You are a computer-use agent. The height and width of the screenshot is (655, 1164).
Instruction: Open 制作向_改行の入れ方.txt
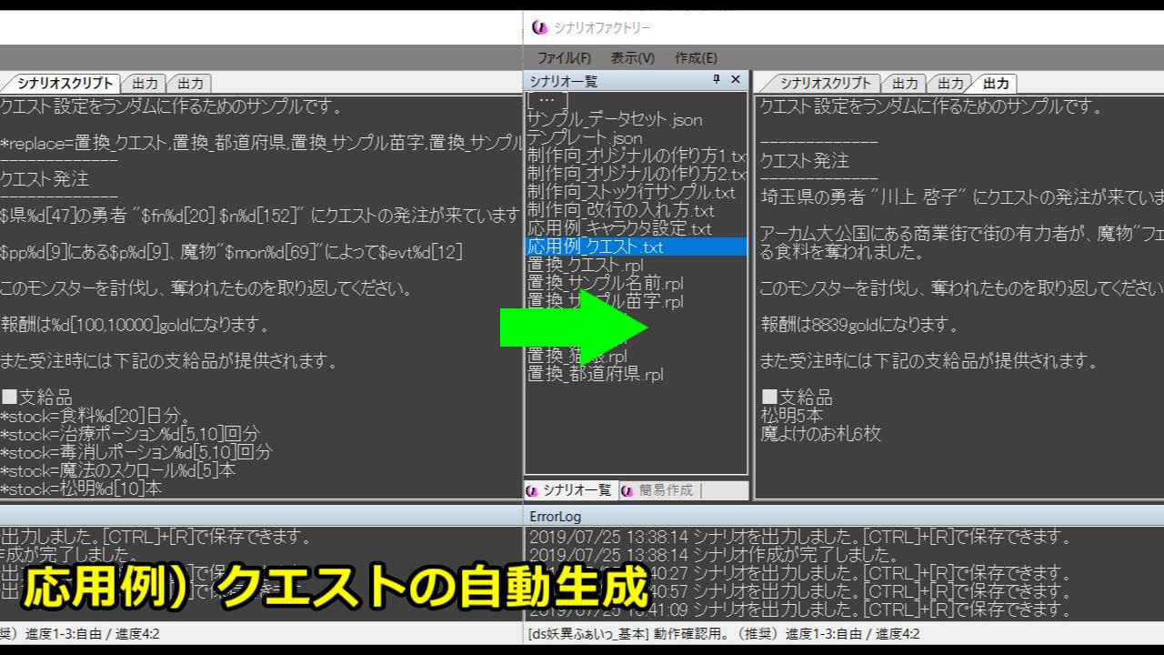tap(621, 210)
